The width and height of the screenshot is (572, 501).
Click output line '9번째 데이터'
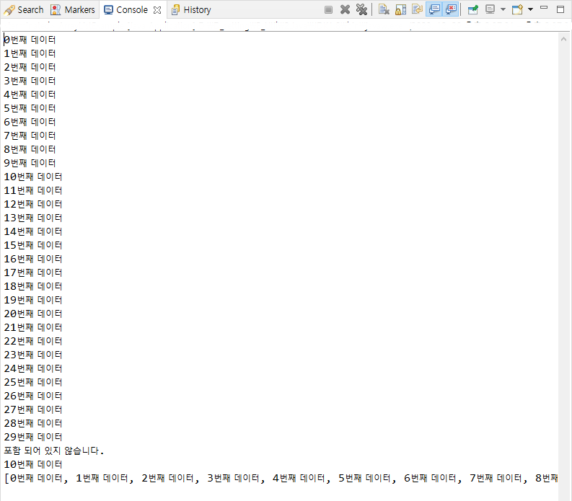[x=30, y=163]
